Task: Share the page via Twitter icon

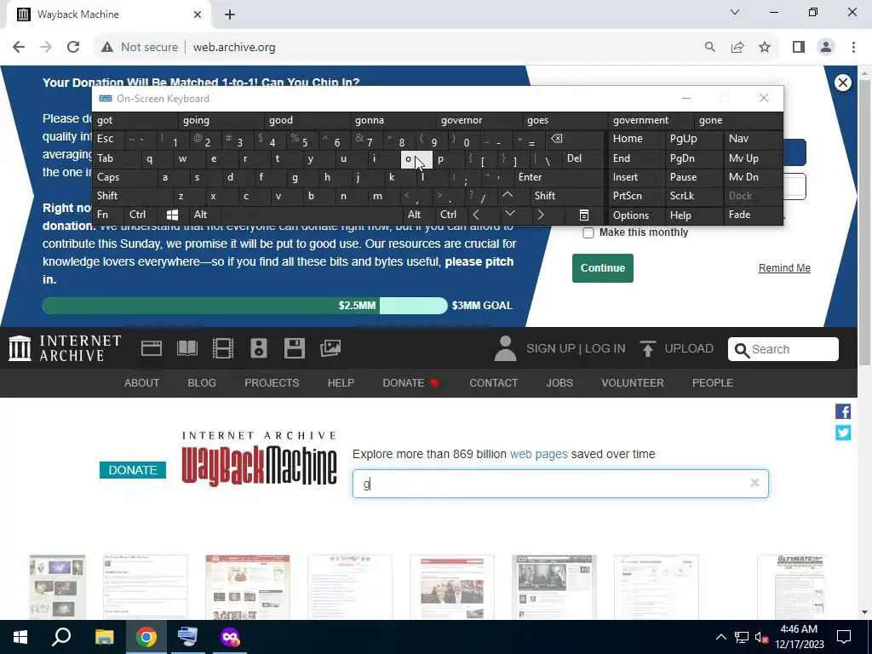Action: pos(843,433)
